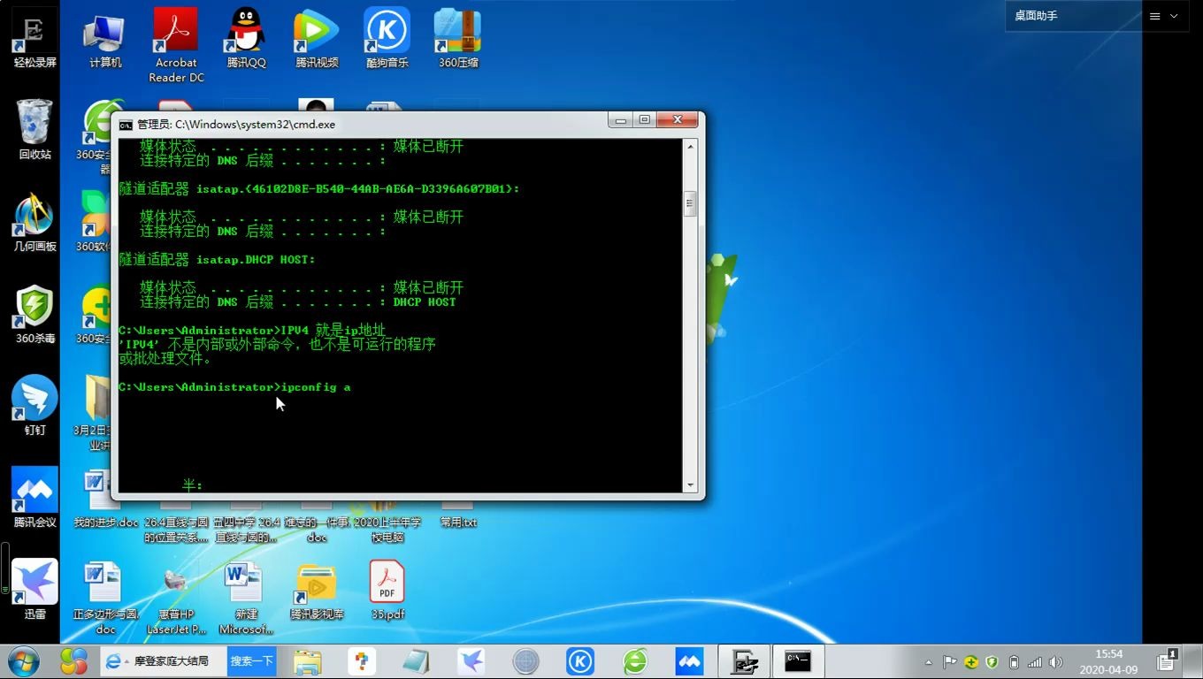Select the 我的进步.doc file label
Viewport: 1203px width, 679px height.
click(x=105, y=523)
